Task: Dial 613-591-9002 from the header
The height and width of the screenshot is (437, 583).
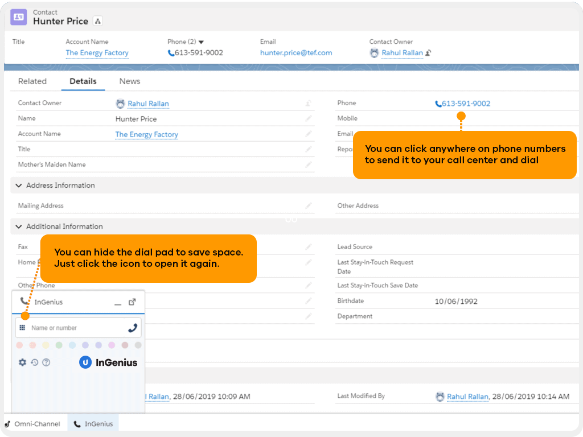Action: click(196, 53)
